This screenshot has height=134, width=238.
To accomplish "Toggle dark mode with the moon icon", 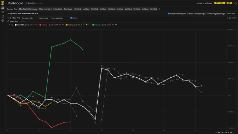I will pyautogui.click(x=236, y=3).
